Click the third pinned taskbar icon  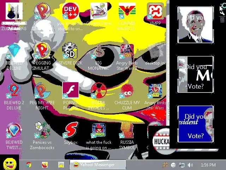(x=61, y=165)
